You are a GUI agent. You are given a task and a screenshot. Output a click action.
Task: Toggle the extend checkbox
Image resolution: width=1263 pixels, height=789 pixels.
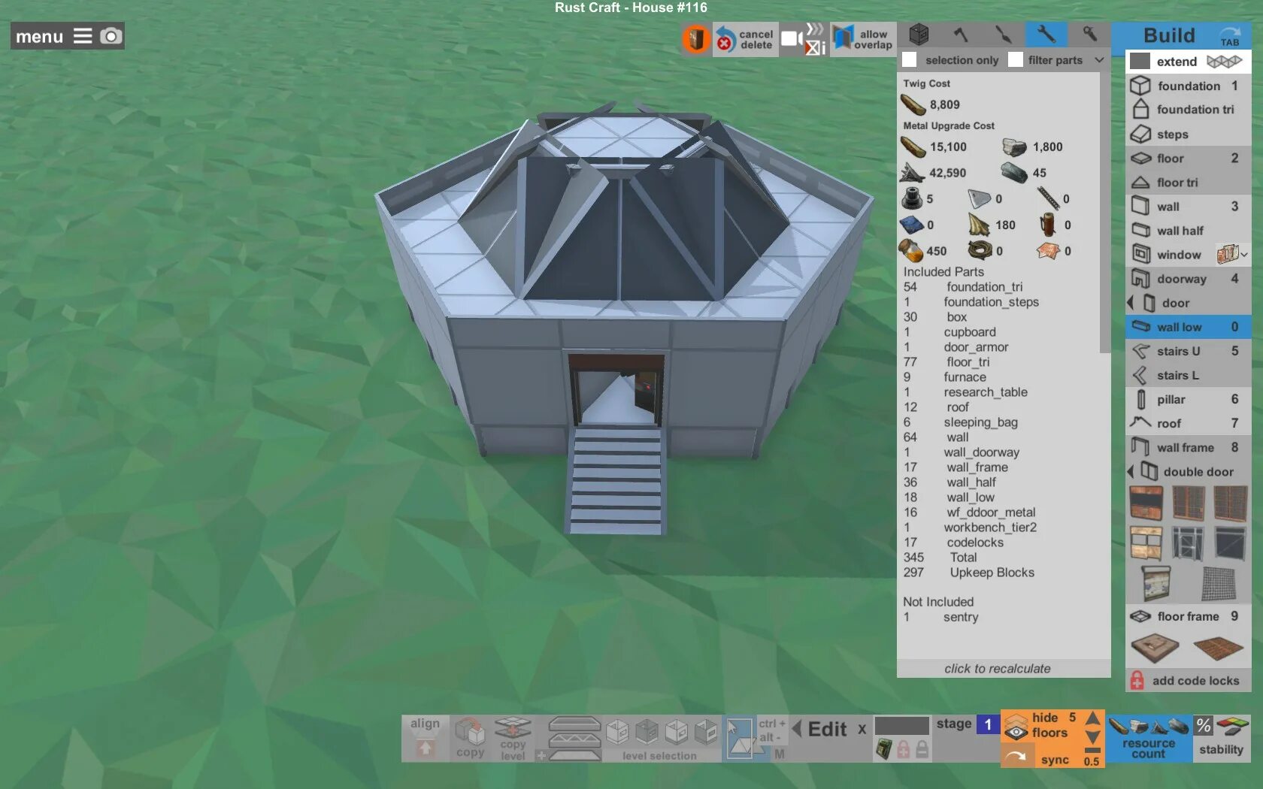click(x=1140, y=62)
